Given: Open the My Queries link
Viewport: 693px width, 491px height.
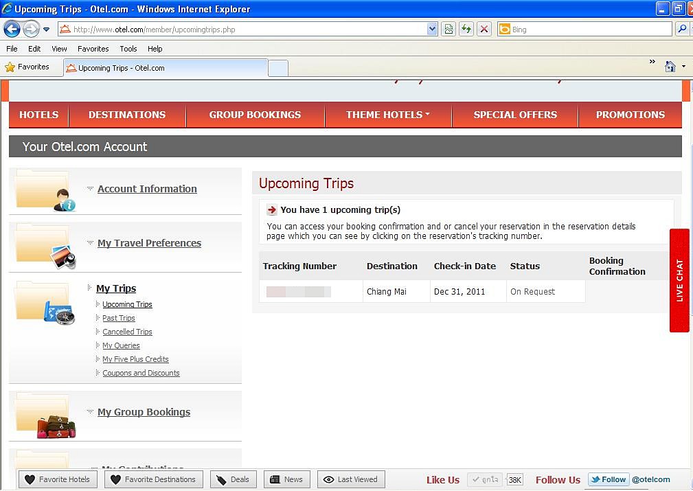Looking at the screenshot, I should point(121,345).
